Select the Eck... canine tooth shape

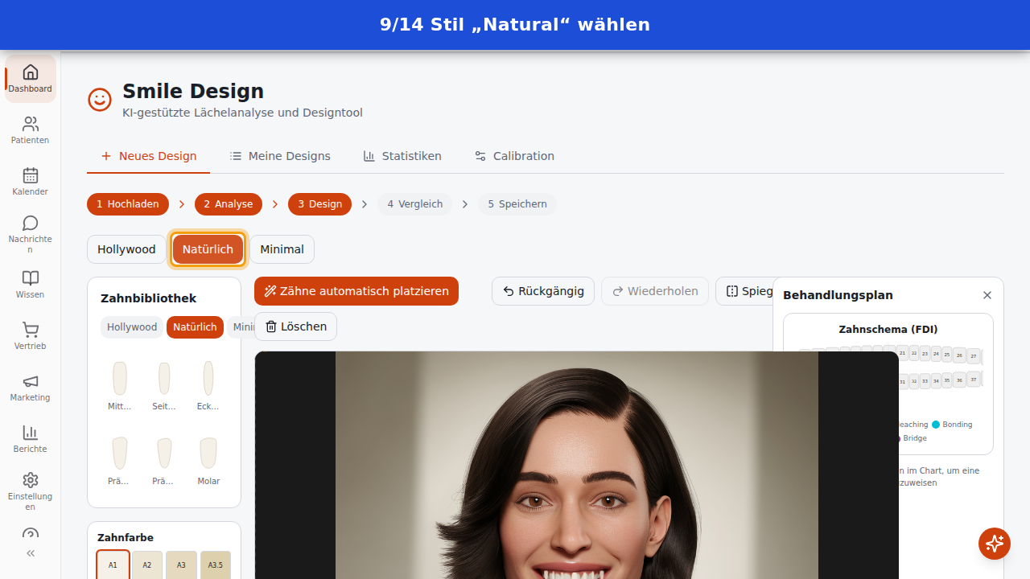tap(208, 384)
